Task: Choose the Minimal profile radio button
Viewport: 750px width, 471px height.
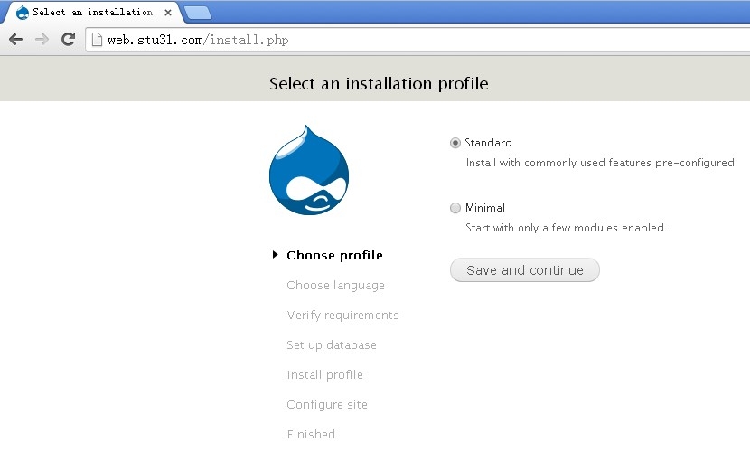Action: click(x=455, y=208)
